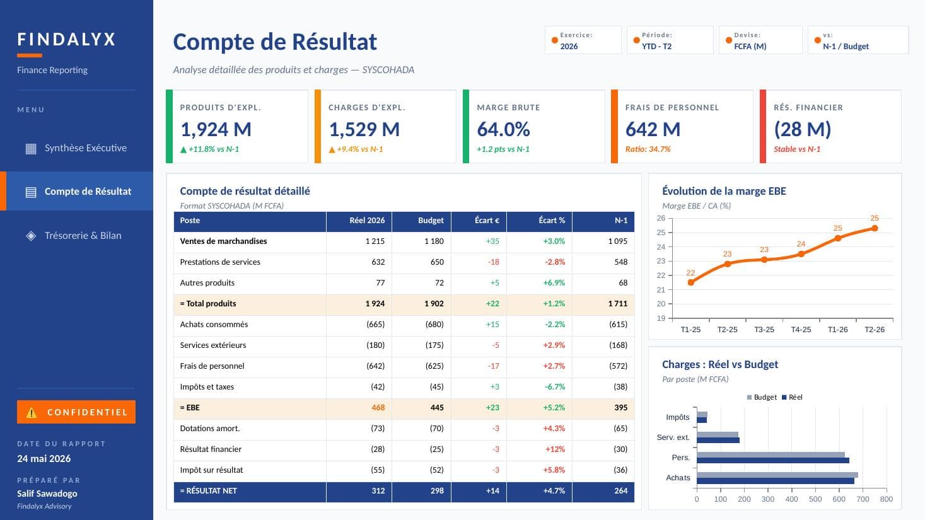Click the warning triangle on Confidentiel badge
Viewport: 925px width, 520px height.
click(x=32, y=412)
